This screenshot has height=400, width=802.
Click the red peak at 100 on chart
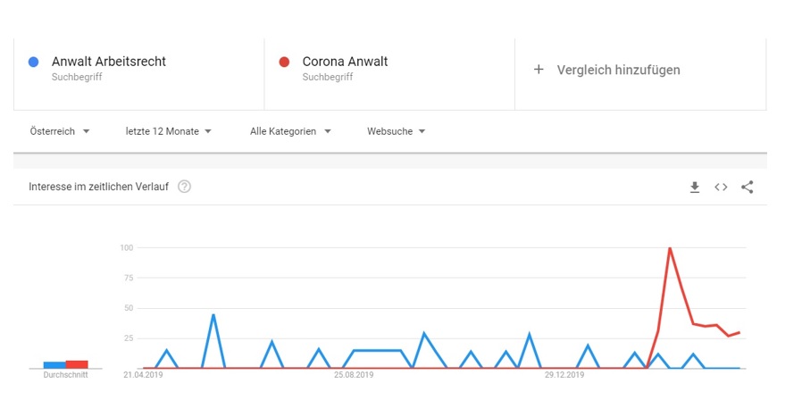[x=670, y=248]
